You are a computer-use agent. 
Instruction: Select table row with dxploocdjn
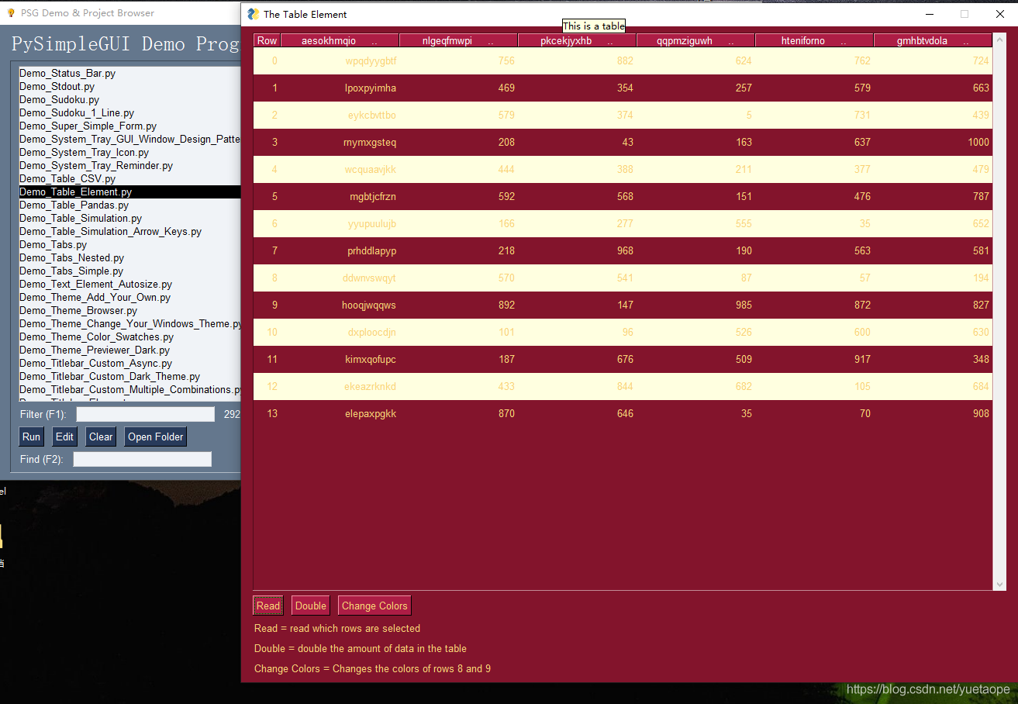623,332
